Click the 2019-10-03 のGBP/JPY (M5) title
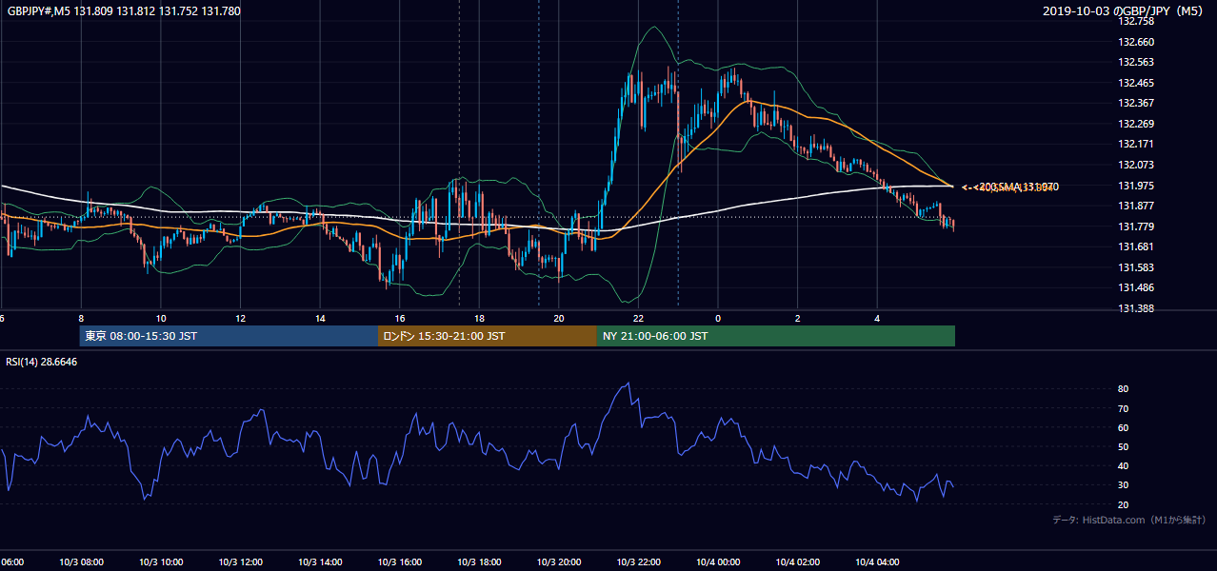 tap(1125, 11)
